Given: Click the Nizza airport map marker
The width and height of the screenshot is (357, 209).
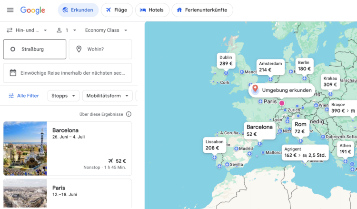Looking at the screenshot, I should click(280, 131).
